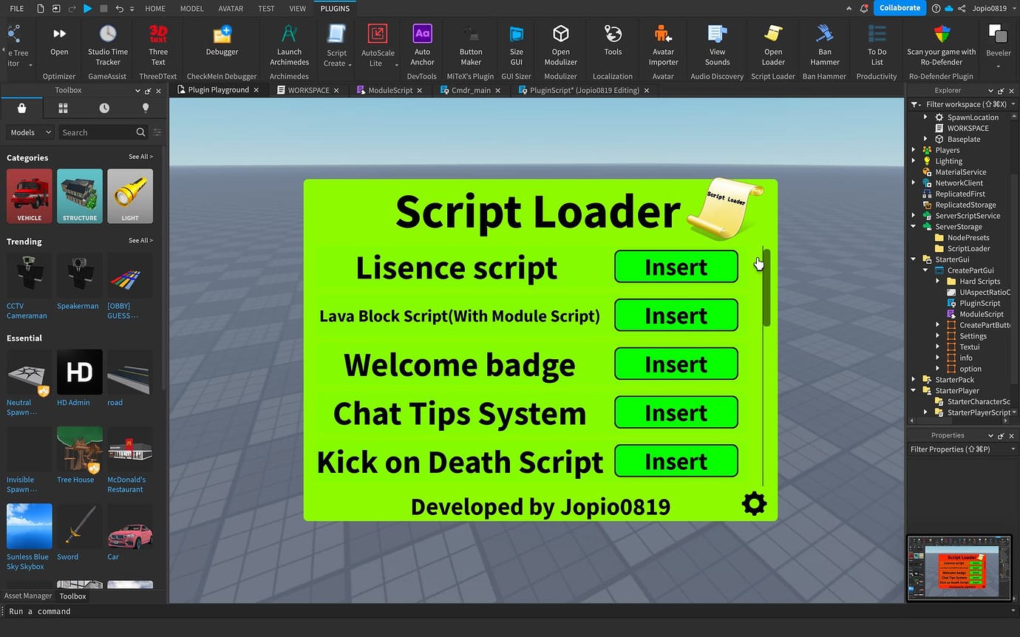Open the Avatar Importer
Screen dimensions: 1020x637
(x=663, y=46)
